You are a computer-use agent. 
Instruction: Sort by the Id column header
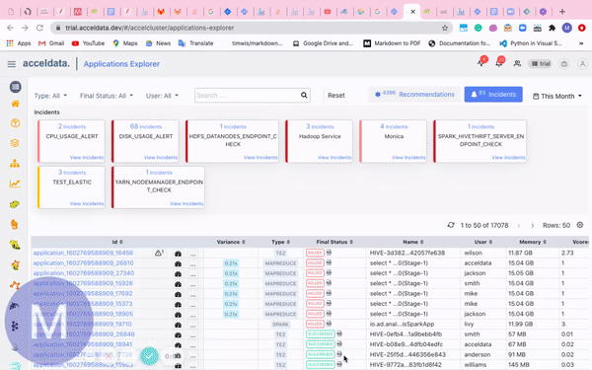pyautogui.click(x=117, y=242)
